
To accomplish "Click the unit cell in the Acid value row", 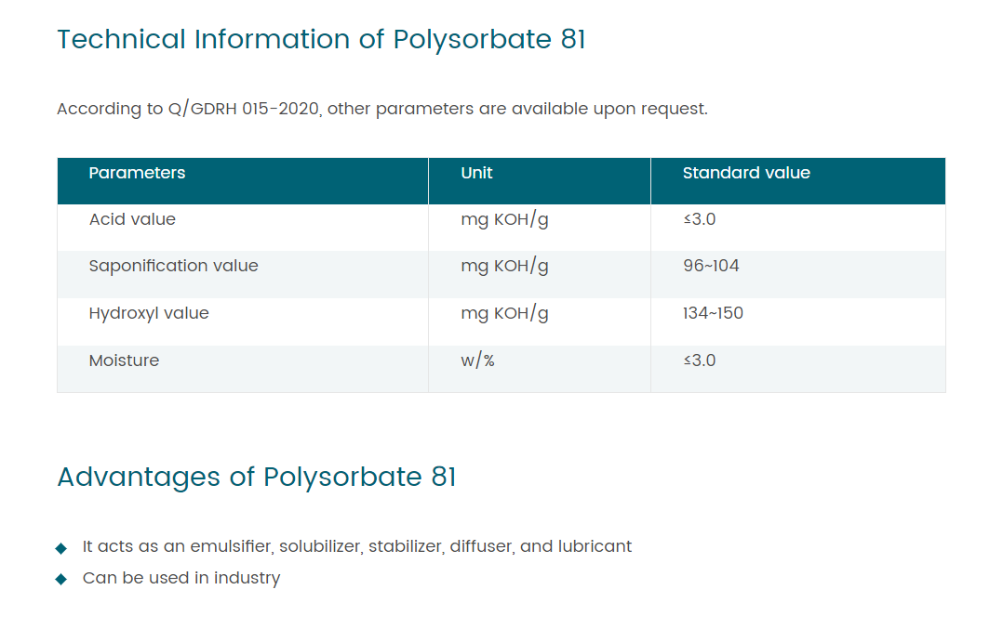I will [504, 219].
